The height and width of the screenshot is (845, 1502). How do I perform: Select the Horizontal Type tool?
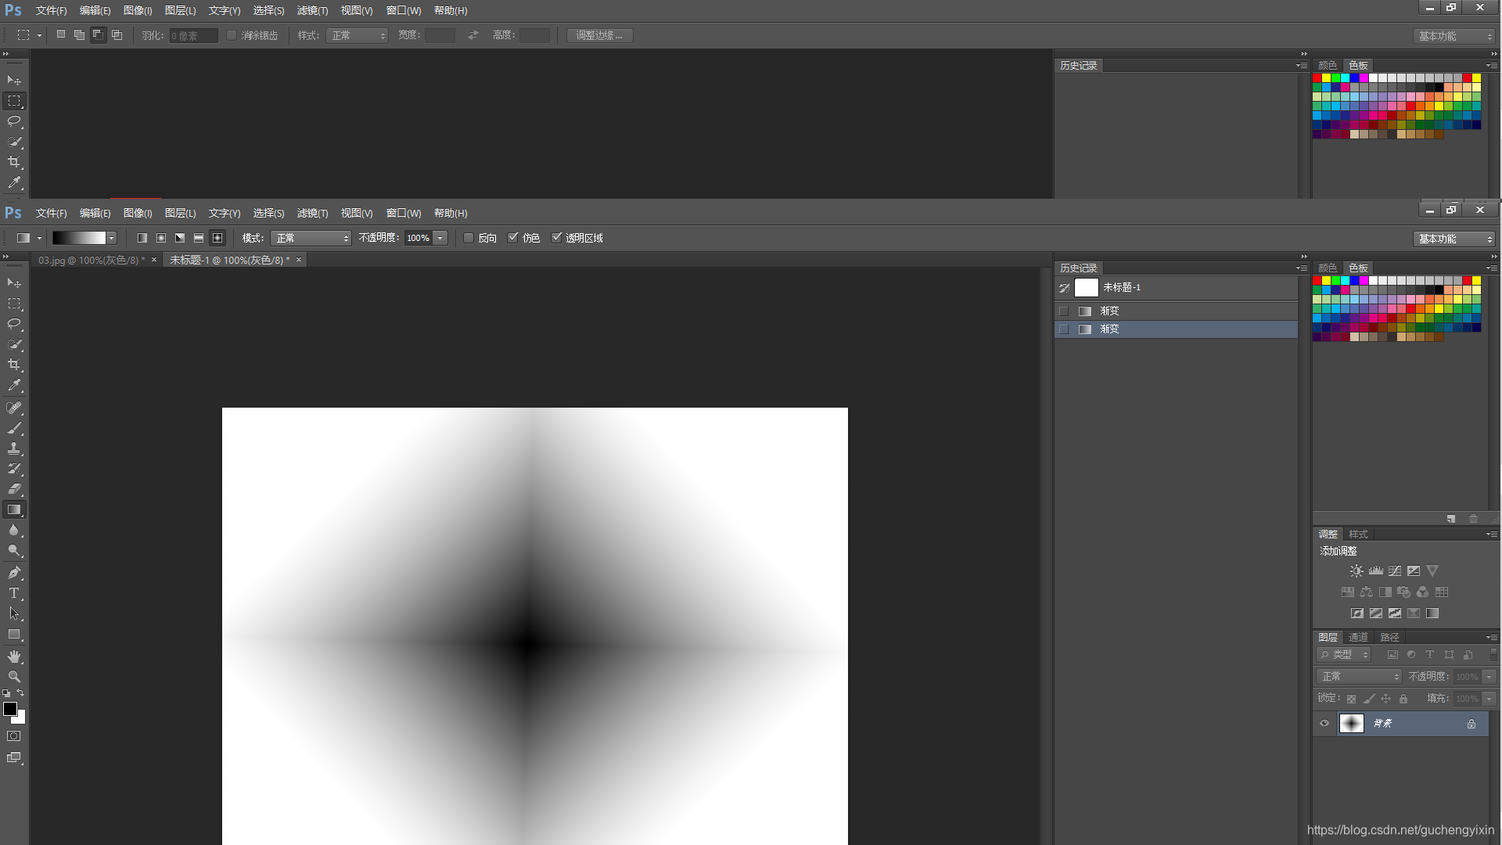tap(14, 593)
